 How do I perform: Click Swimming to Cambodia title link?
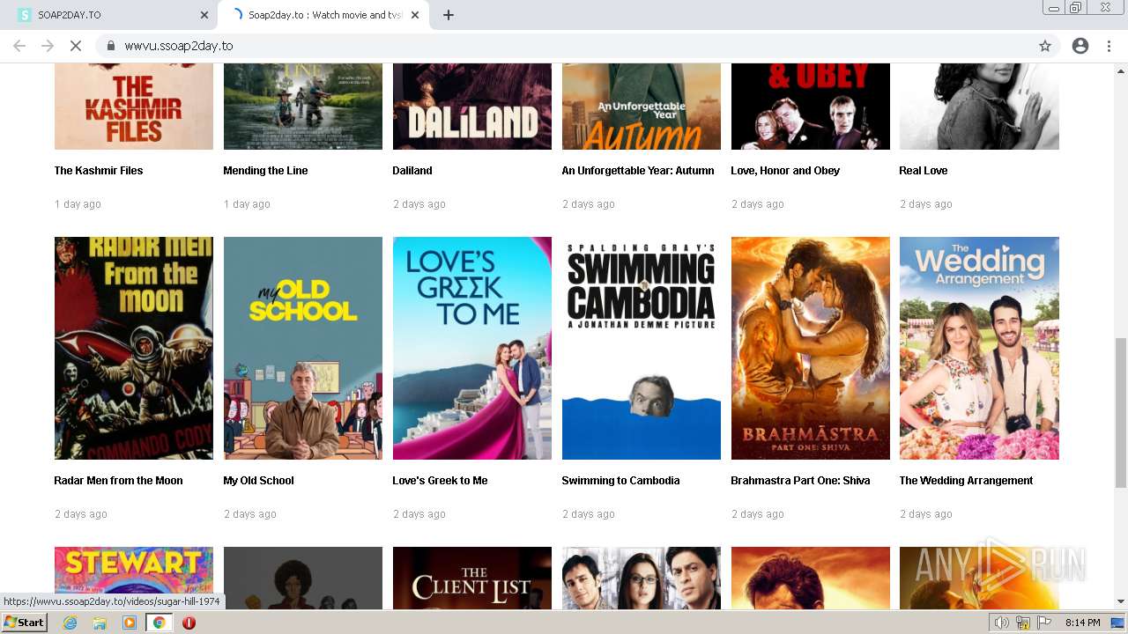click(620, 481)
